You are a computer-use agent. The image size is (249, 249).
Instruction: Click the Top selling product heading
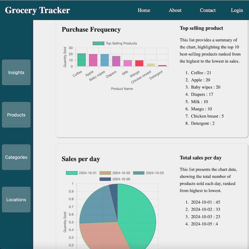click(x=201, y=28)
